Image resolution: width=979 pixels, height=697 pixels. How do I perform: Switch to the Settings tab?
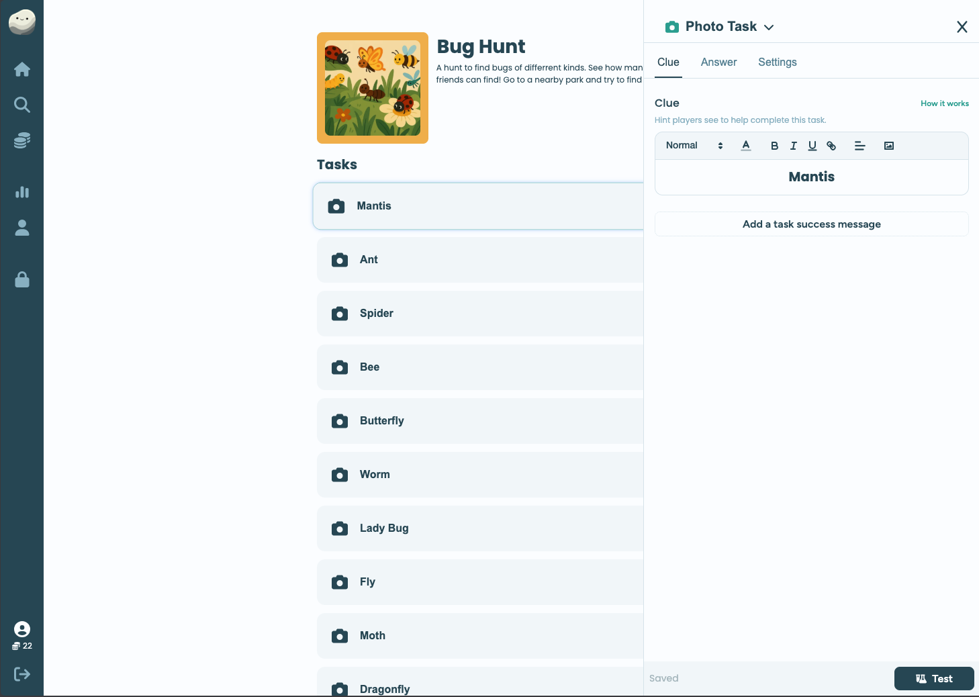pos(778,62)
